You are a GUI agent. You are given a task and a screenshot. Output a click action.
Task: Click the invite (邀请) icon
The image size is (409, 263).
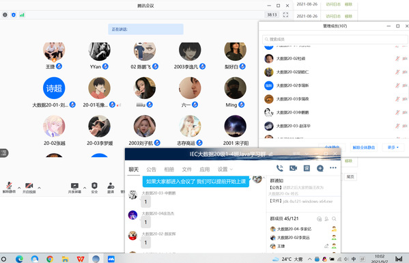point(111,188)
